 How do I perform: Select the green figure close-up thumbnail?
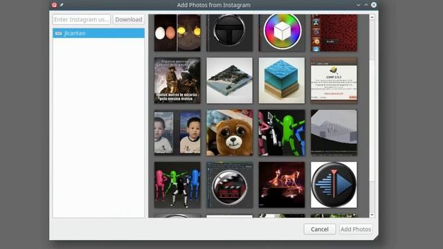pos(282,133)
